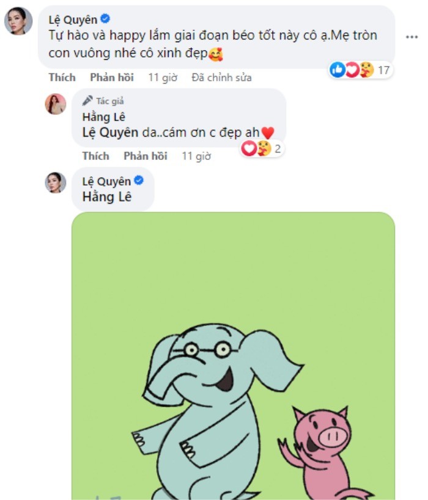Viewport: 428px width, 500px height.
Task: Like the top comment with Thích
Action: pyautogui.click(x=62, y=78)
